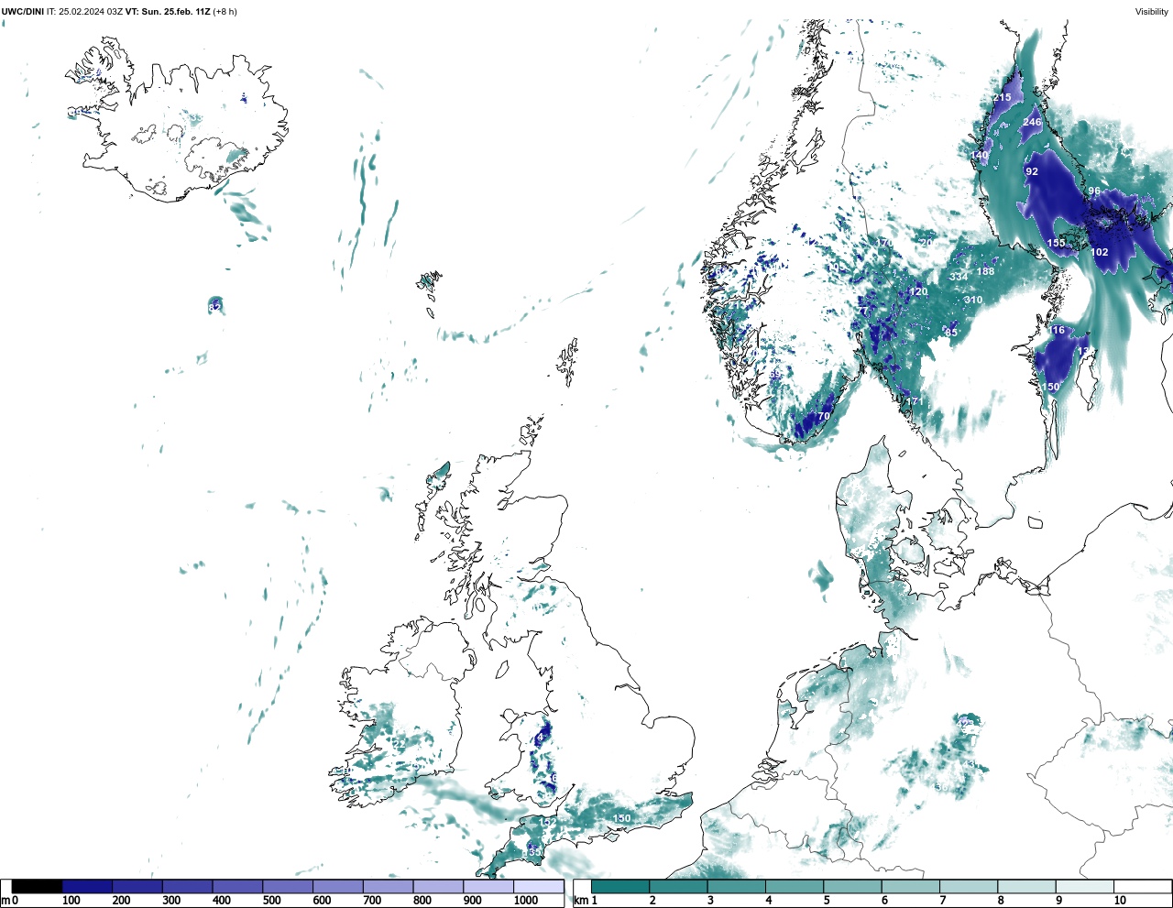Image resolution: width=1173 pixels, height=908 pixels.
Task: Click the "310" visibility value on the map
Action: tap(973, 300)
